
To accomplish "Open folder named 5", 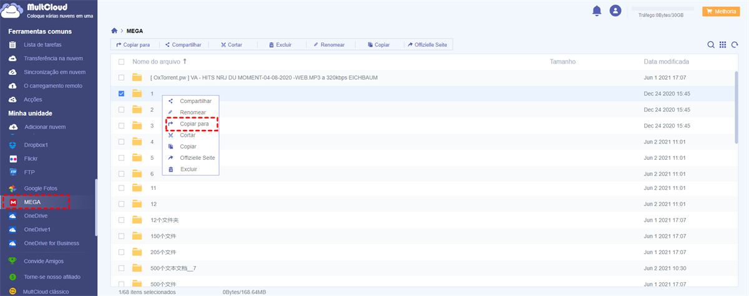I will tap(152, 158).
